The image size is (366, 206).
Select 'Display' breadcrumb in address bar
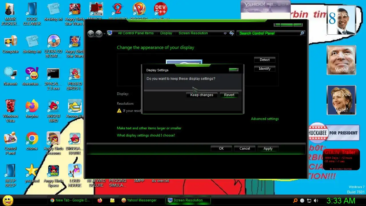(x=166, y=33)
